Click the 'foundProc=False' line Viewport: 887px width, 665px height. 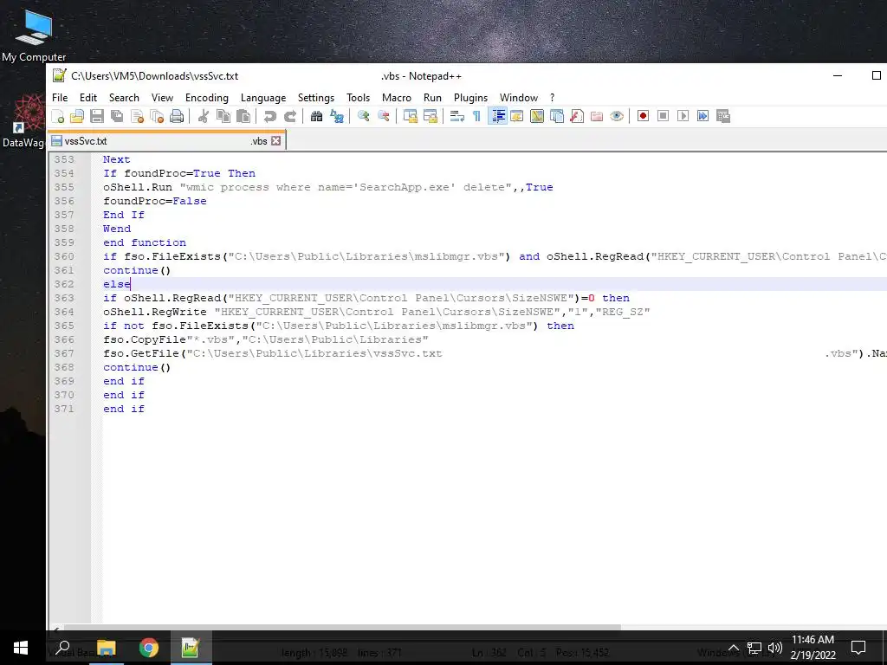155,201
